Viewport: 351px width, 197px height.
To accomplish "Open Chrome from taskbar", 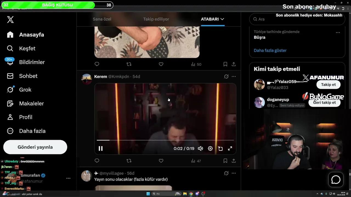I will coord(191,194).
